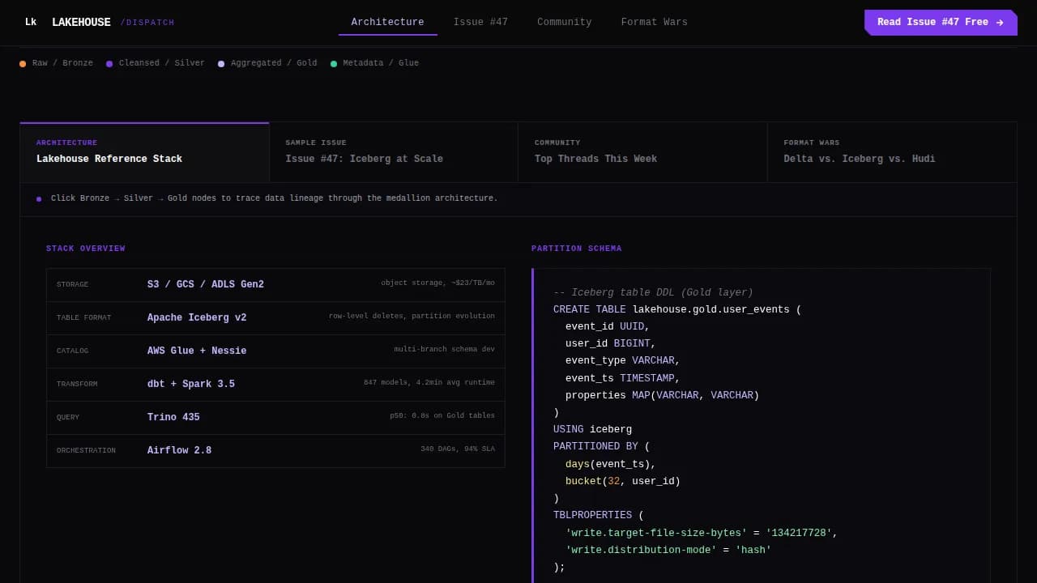Select the Issue #47: Iceberg at Scale card
The height and width of the screenshot is (583, 1037).
[x=394, y=152]
